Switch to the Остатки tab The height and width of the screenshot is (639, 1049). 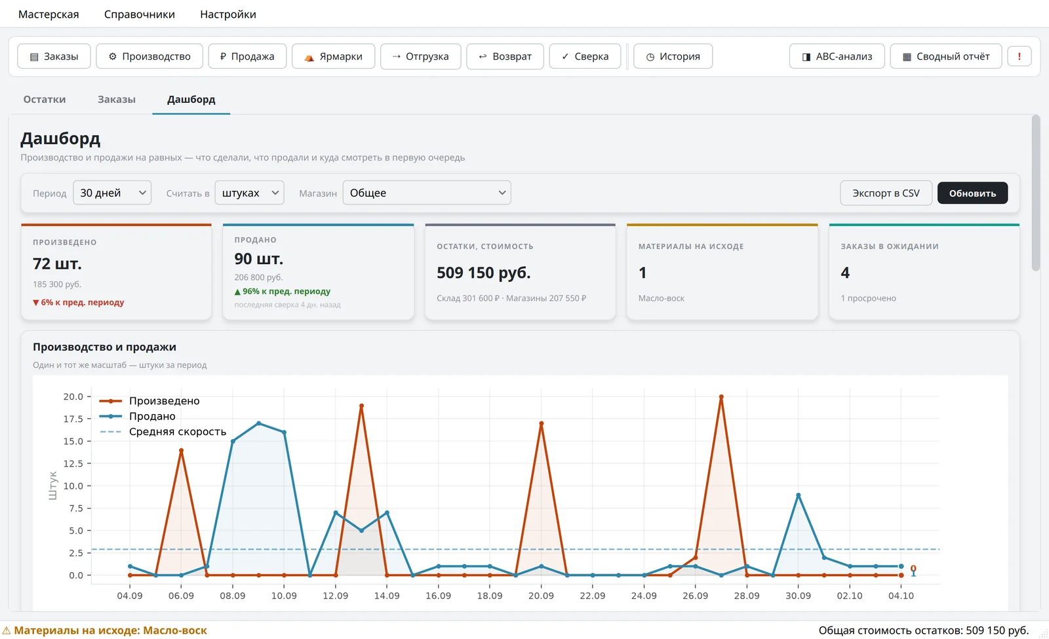[45, 100]
